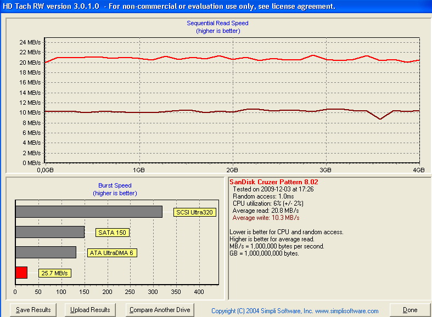Click the 4GB x-axis label
This screenshot has height=317, width=432.
pos(419,170)
